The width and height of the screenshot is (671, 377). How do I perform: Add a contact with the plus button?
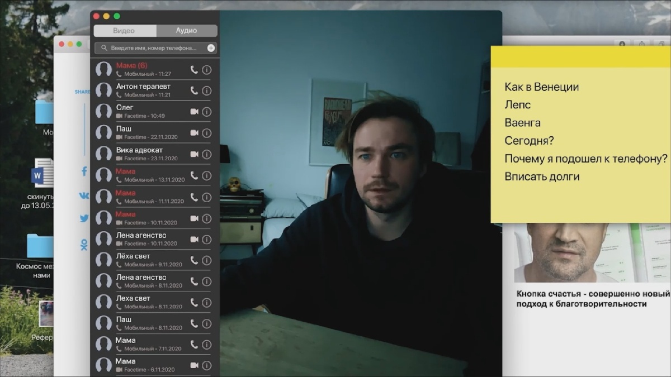point(211,48)
